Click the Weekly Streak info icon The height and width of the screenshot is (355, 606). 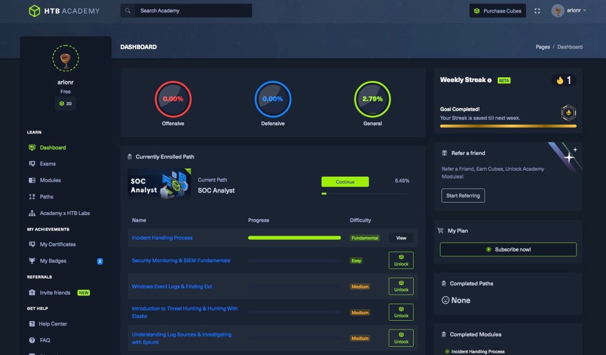(489, 80)
